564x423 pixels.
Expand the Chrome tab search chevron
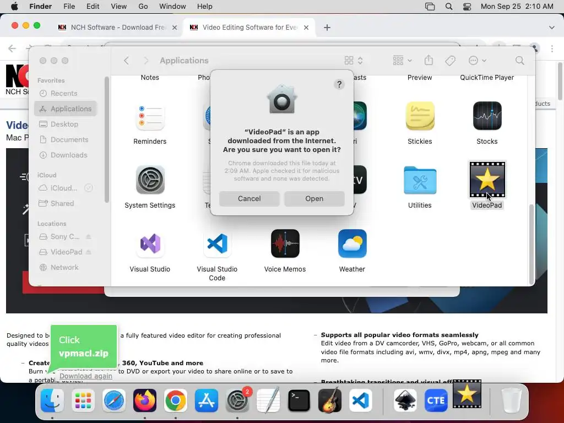pyautogui.click(x=552, y=28)
